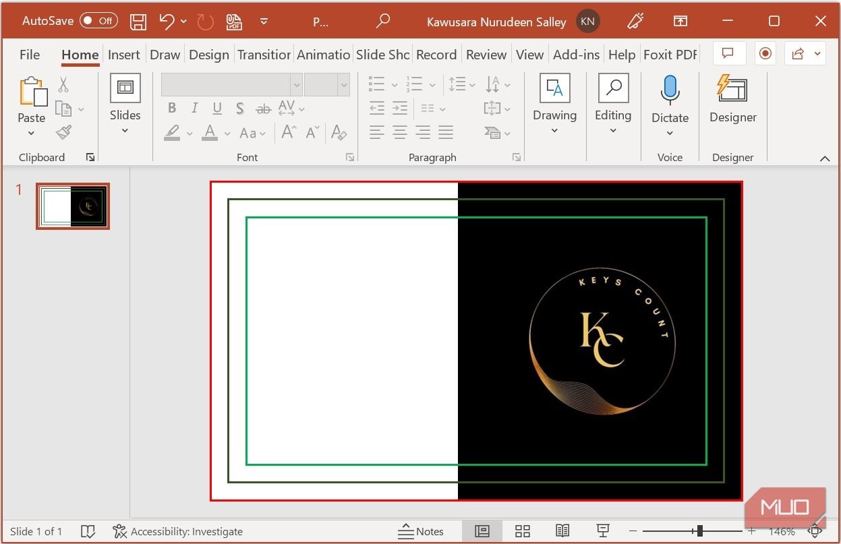Screen dimensions: 841x544
Task: Toggle AutoSave switch
Action: click(x=98, y=21)
